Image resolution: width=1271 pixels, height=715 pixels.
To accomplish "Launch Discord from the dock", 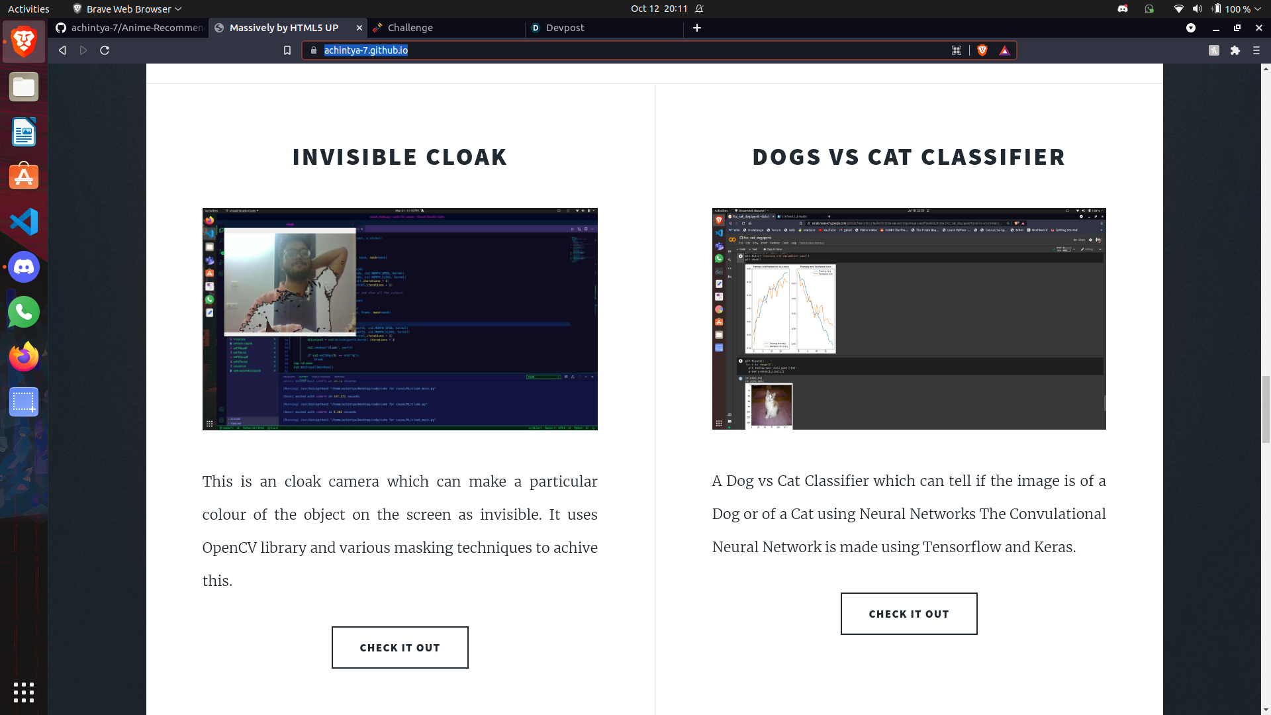I will pos(24,267).
